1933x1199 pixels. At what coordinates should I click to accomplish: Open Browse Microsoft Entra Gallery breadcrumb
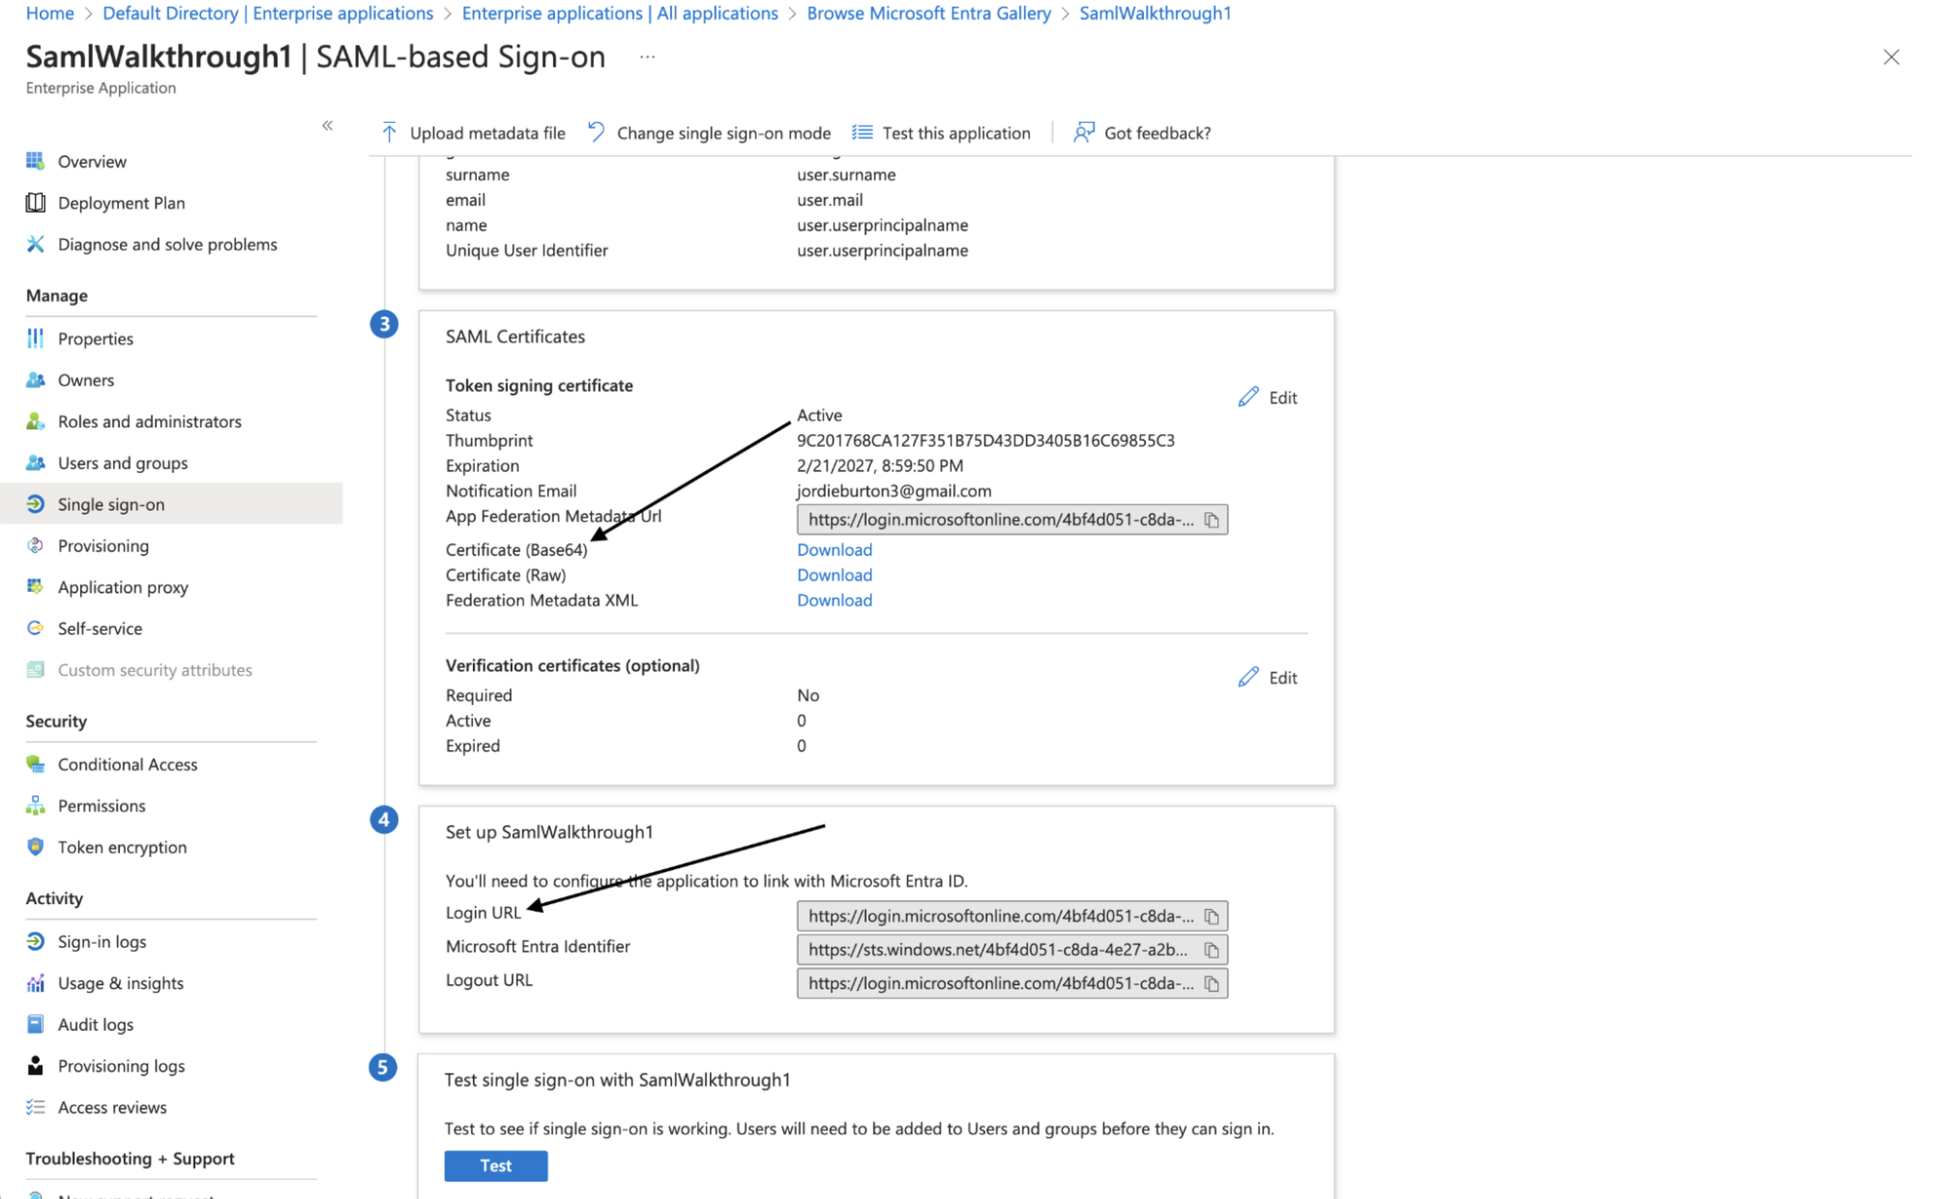928,14
